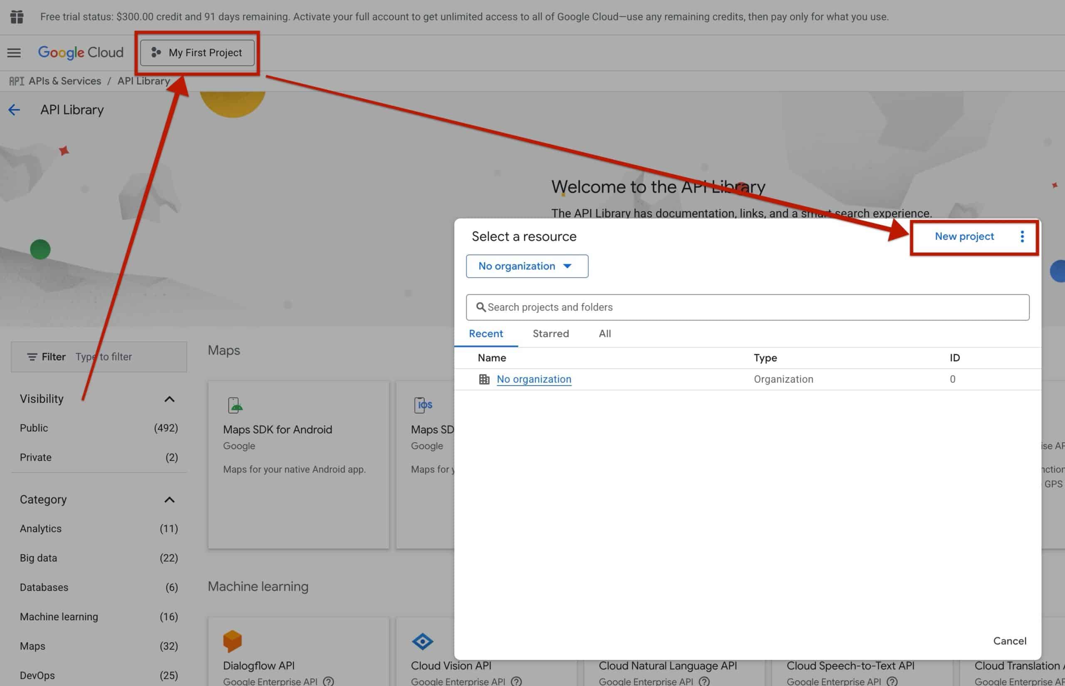Click the gift icon in free trial banner
The width and height of the screenshot is (1065, 686).
point(17,17)
